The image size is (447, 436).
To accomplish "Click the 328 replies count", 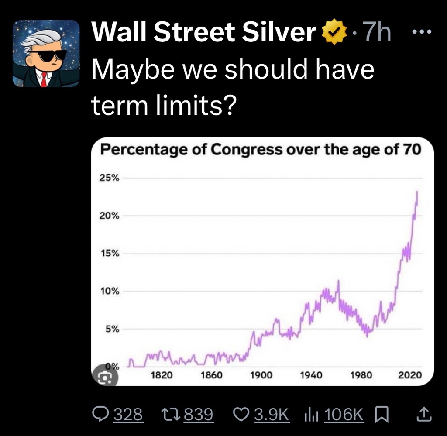I will (128, 415).
